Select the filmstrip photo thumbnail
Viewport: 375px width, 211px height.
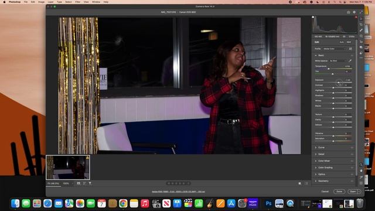click(68, 168)
